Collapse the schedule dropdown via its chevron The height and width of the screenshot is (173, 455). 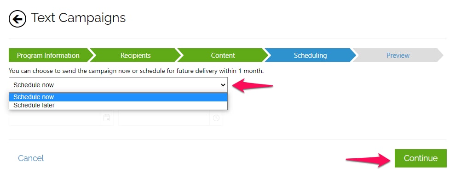click(223, 85)
